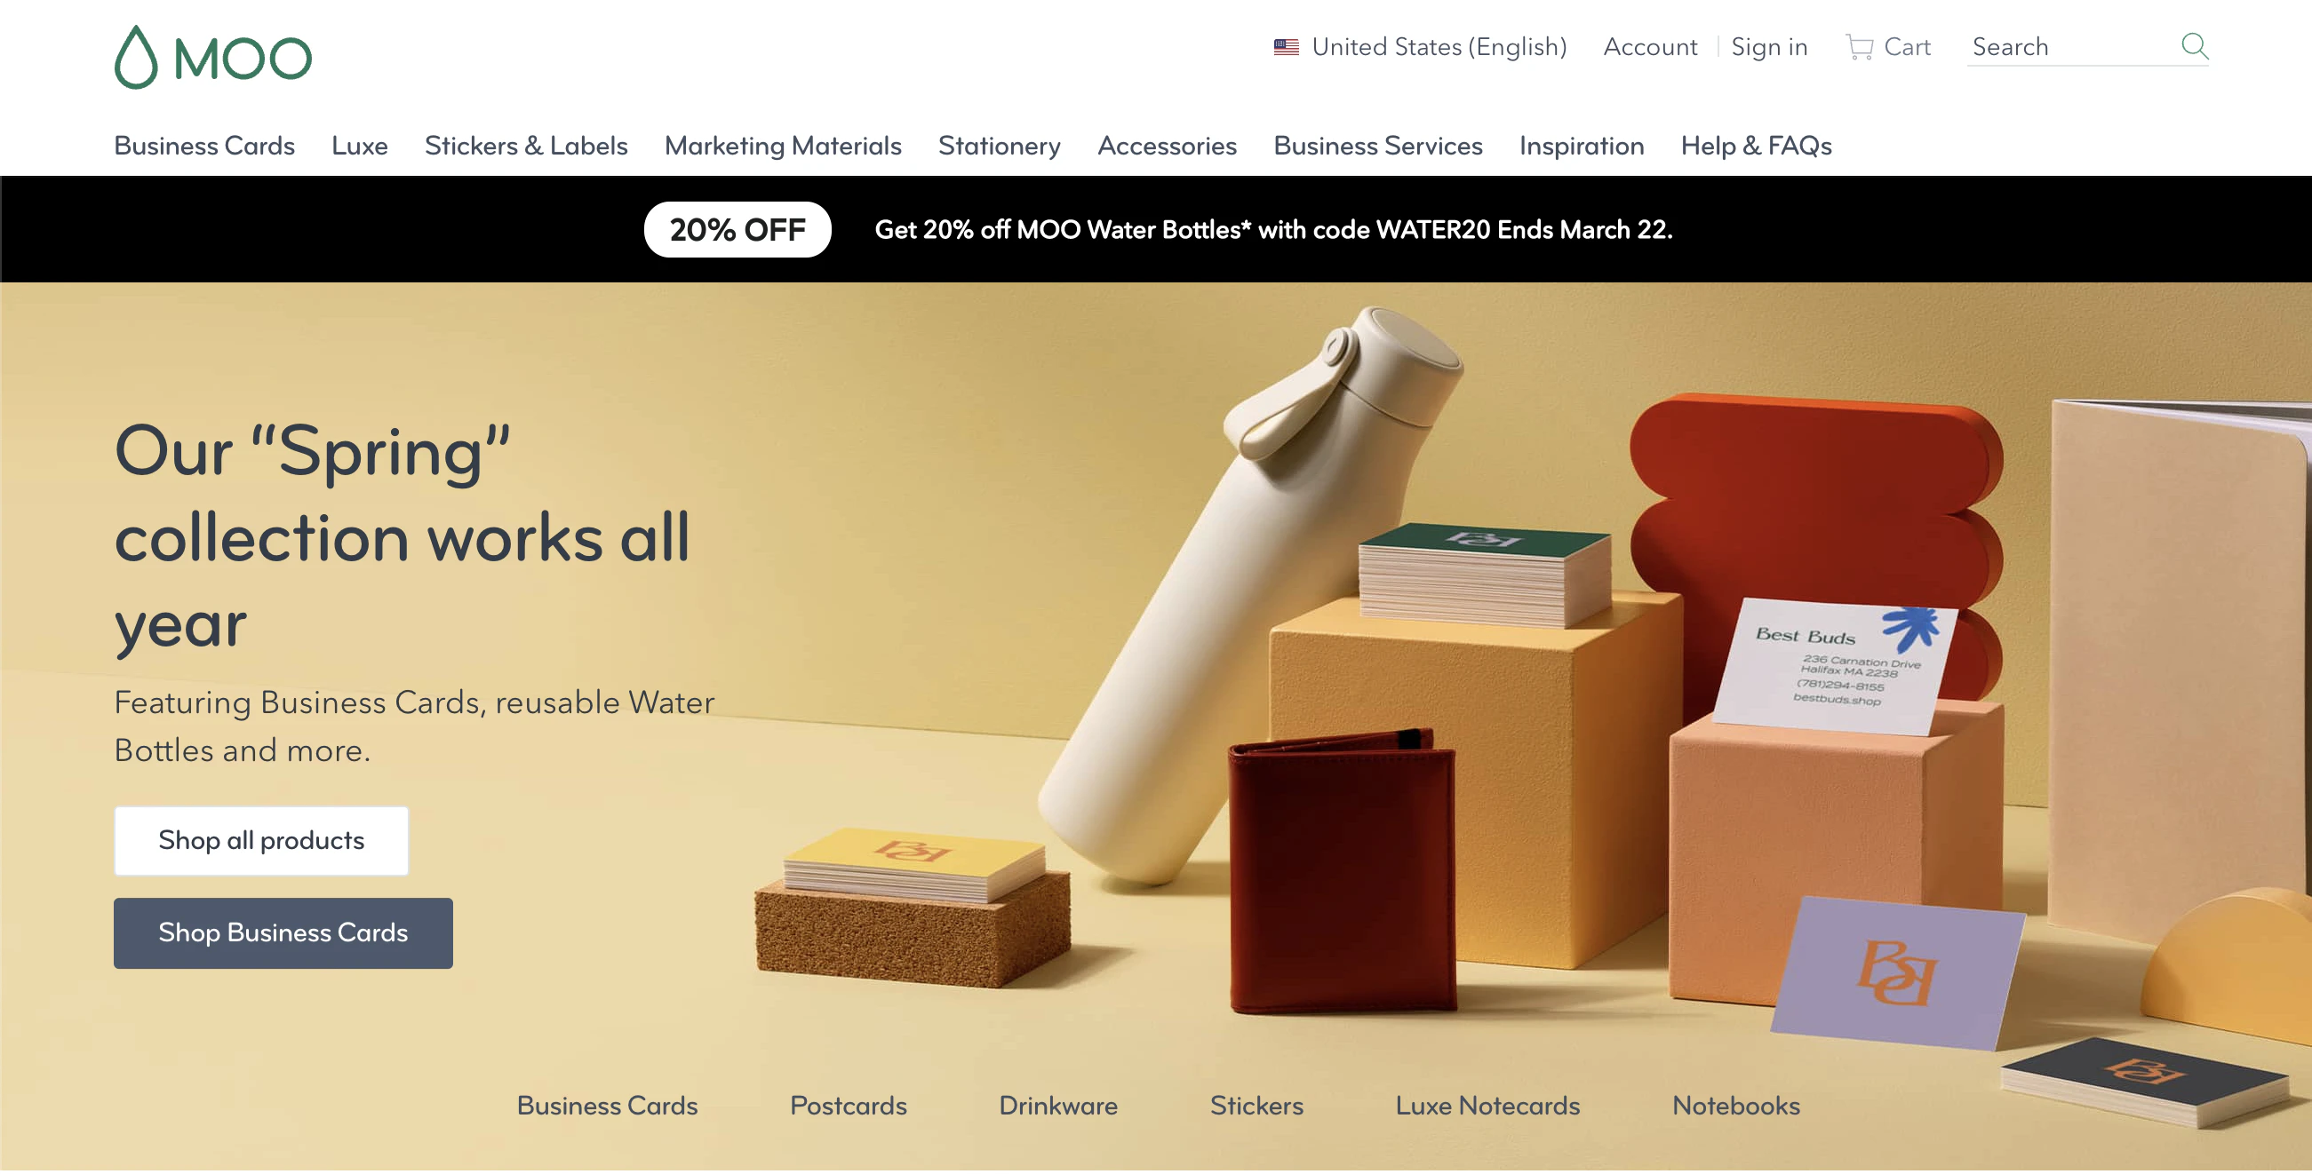Open the United States (English) region selector
The width and height of the screenshot is (2312, 1174).
(1419, 47)
